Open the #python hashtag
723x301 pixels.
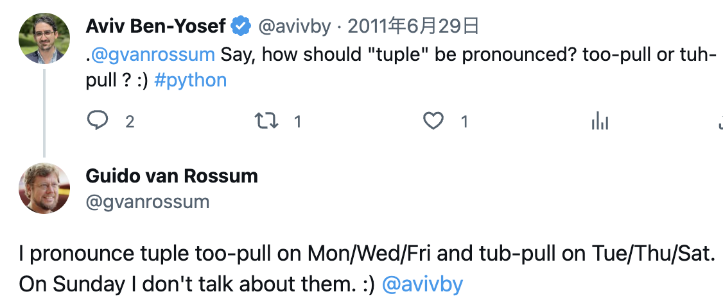point(191,81)
